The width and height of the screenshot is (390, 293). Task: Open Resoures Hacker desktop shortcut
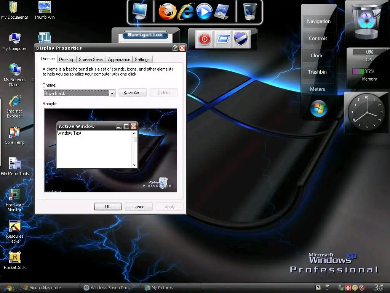click(x=15, y=232)
